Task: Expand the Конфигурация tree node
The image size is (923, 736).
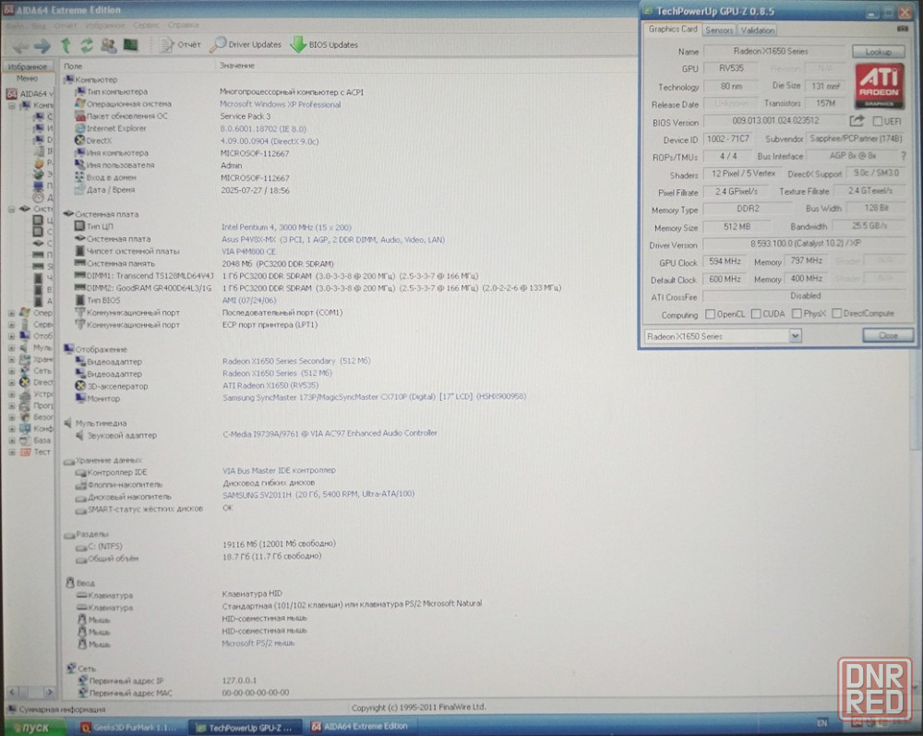Action: point(11,428)
